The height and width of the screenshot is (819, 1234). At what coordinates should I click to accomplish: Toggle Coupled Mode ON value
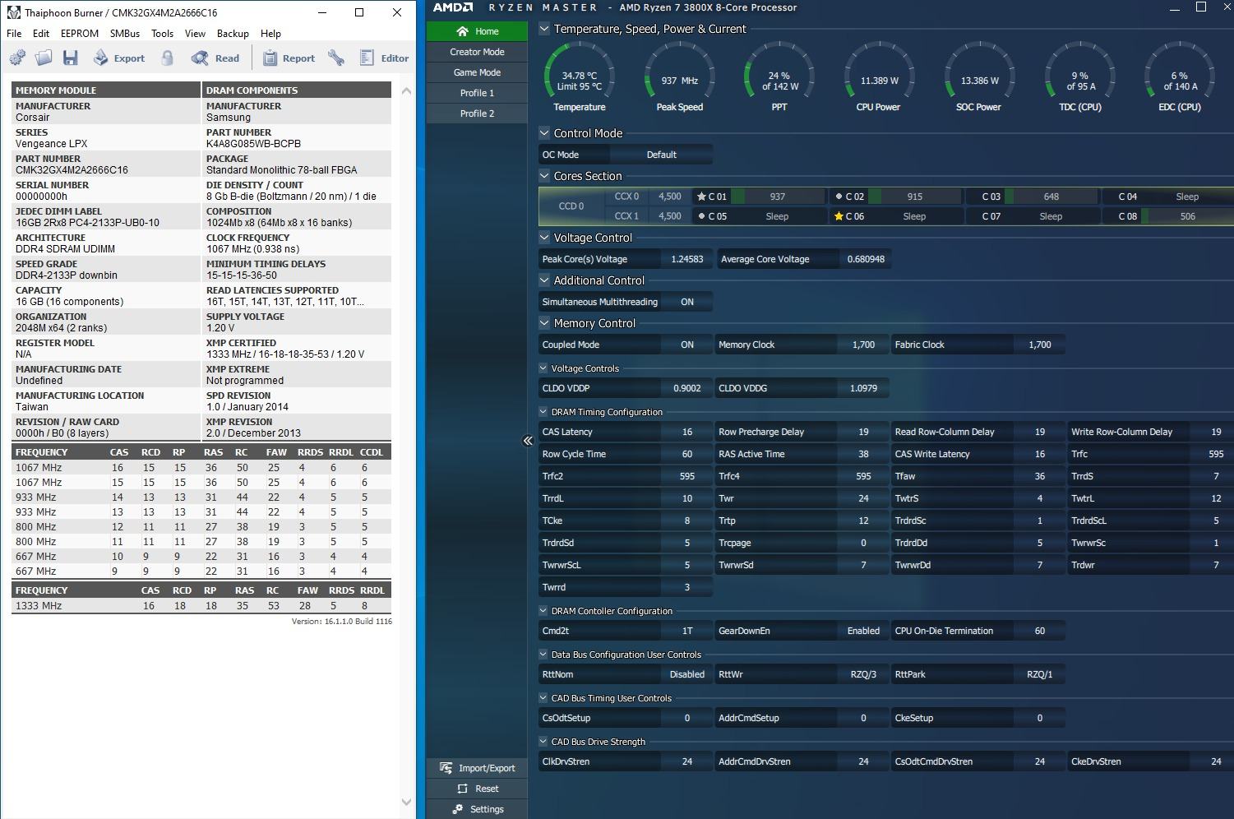pos(687,345)
